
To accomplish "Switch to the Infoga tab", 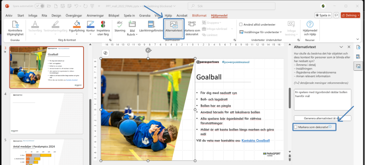I will (33, 16).
